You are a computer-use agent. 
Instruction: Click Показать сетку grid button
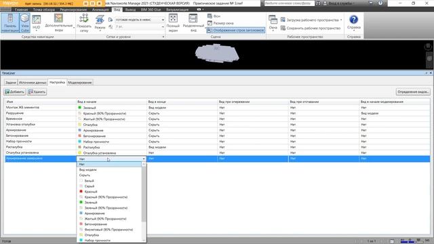pyautogui.click(x=84, y=23)
